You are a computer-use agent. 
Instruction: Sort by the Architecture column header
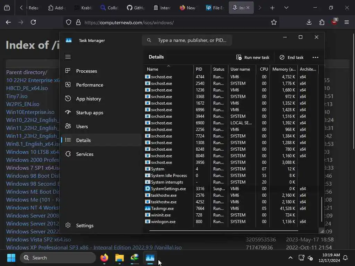[x=308, y=69]
